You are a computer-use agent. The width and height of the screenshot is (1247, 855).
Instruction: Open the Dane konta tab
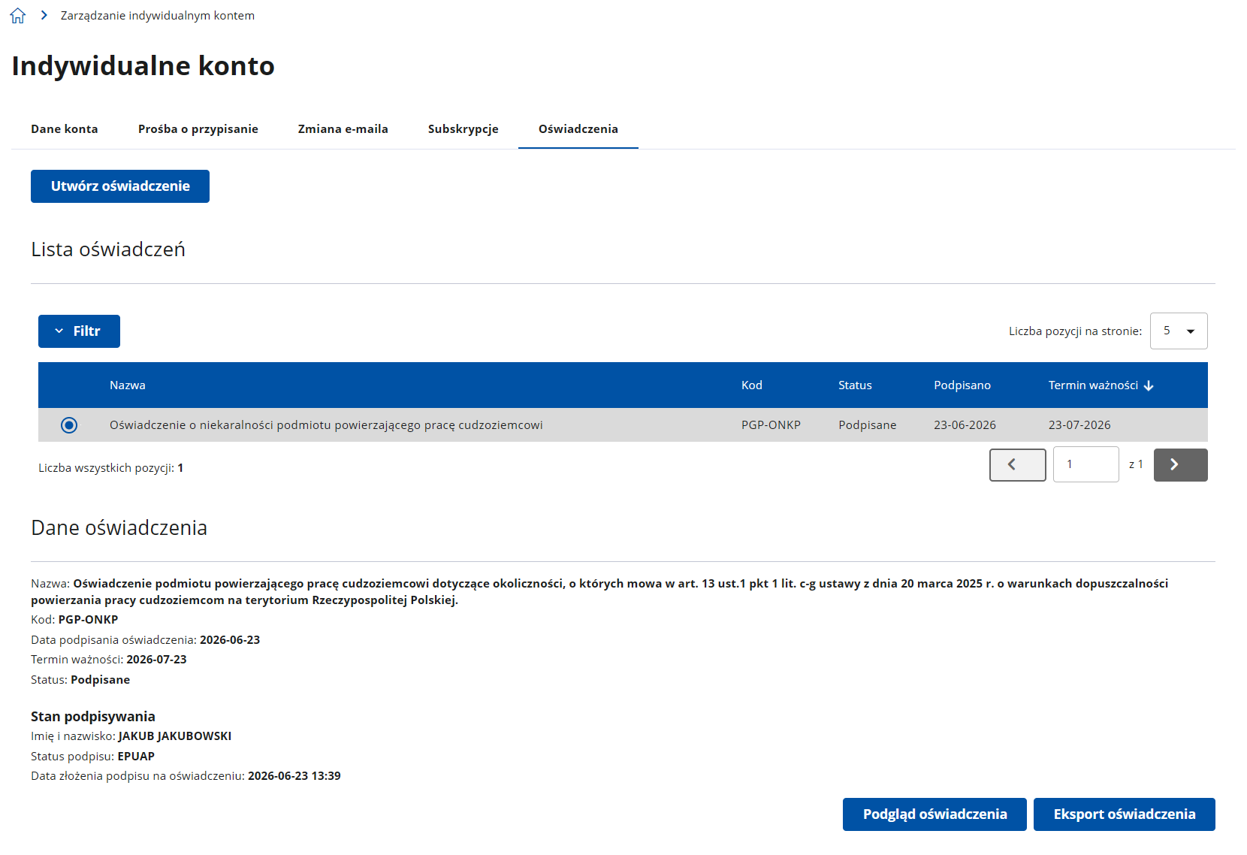65,129
